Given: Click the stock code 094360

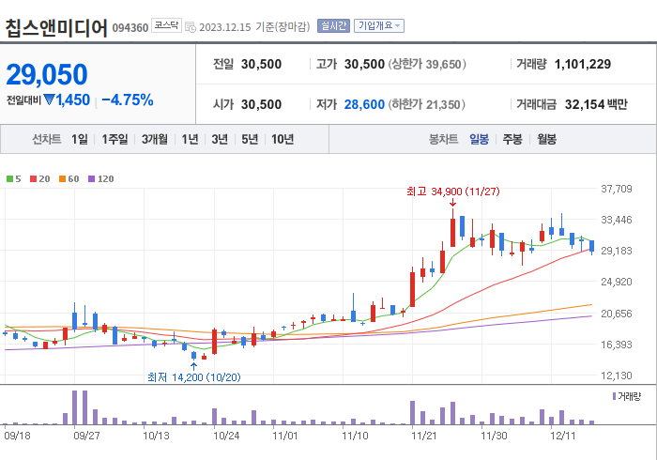Looking at the screenshot, I should click(x=130, y=28).
